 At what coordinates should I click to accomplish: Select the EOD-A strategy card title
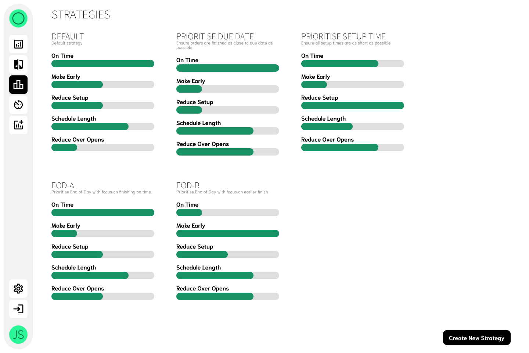(x=63, y=185)
